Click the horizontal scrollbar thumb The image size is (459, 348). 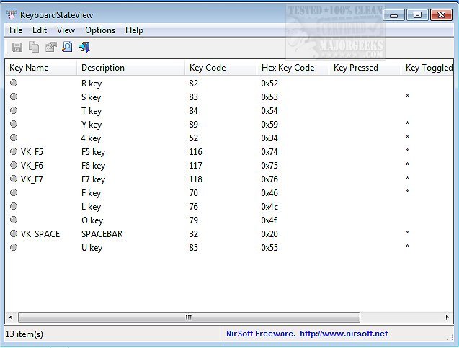pos(189,317)
